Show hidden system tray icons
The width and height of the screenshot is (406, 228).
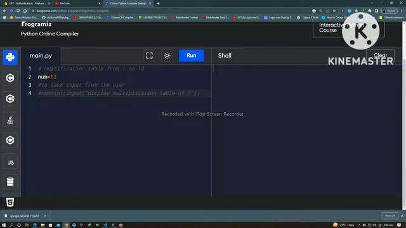click(359, 225)
